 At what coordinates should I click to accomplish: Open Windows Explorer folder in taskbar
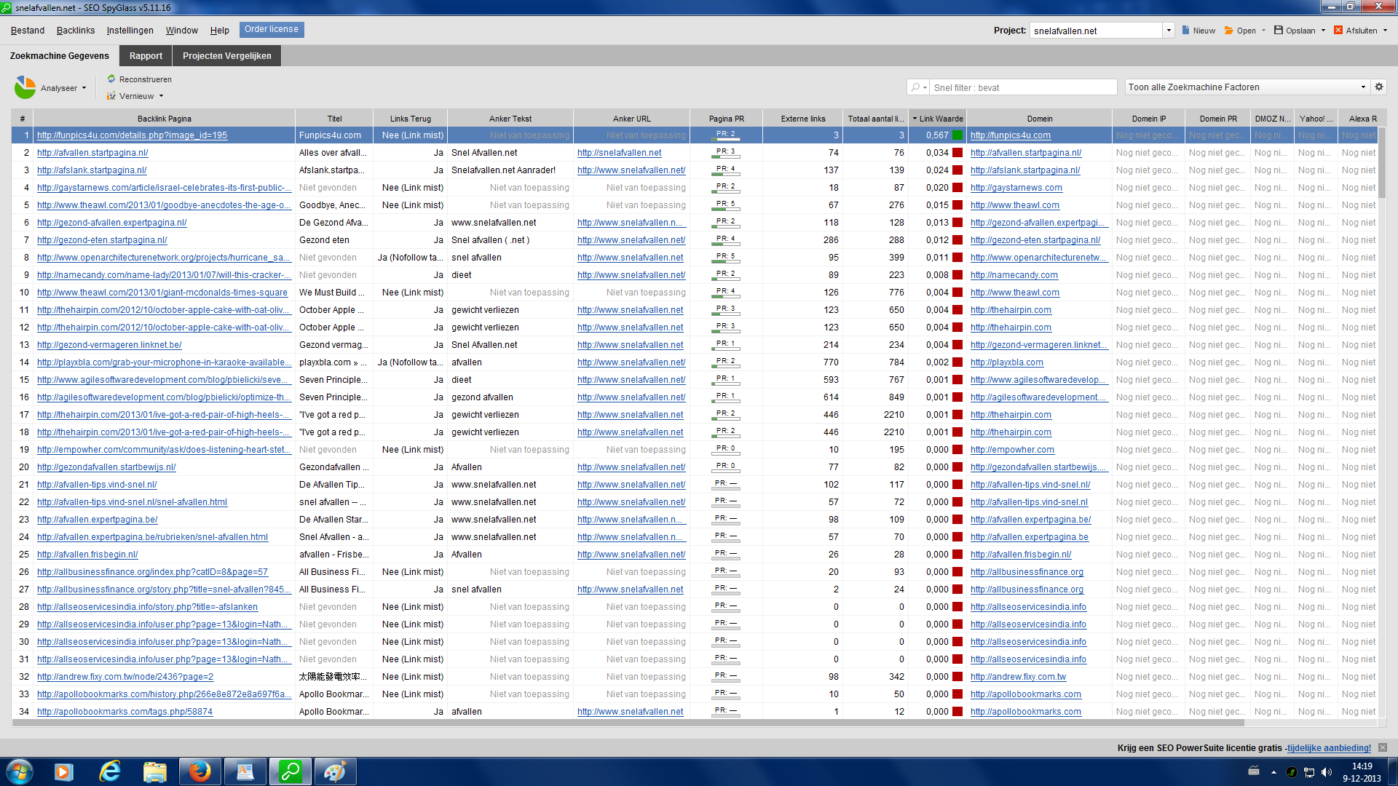pos(154,771)
